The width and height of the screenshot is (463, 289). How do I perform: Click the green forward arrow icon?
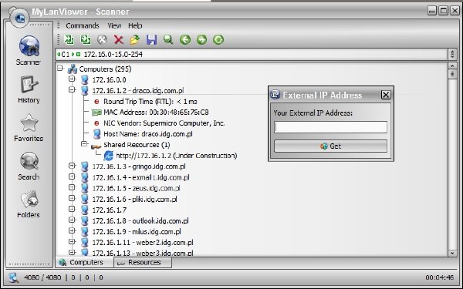(x=201, y=39)
